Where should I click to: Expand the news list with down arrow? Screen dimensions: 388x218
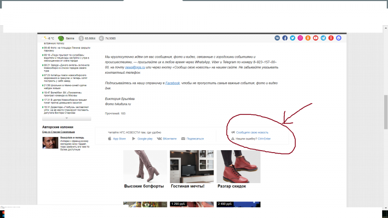[x=66, y=118]
